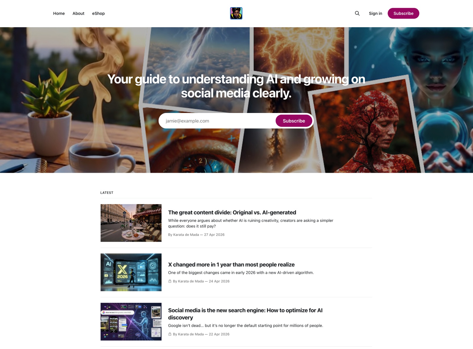Open the X 2026 article thumbnail
The height and width of the screenshot is (349, 473).
(x=131, y=272)
